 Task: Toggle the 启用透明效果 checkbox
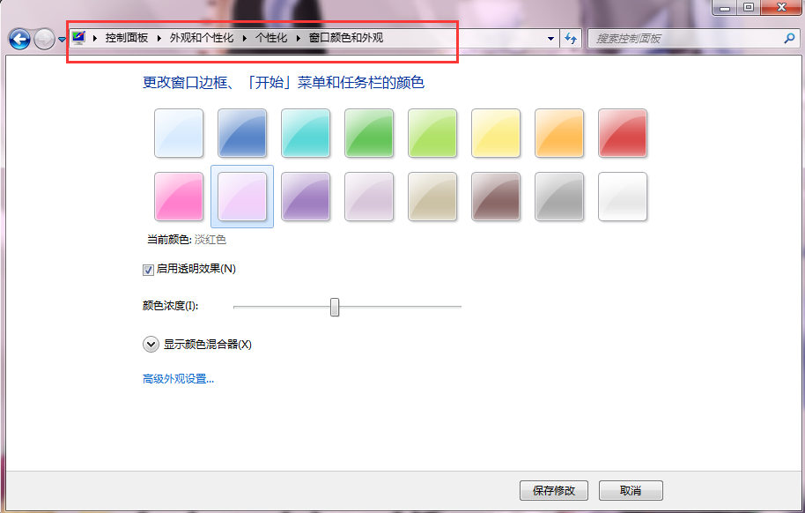point(148,270)
